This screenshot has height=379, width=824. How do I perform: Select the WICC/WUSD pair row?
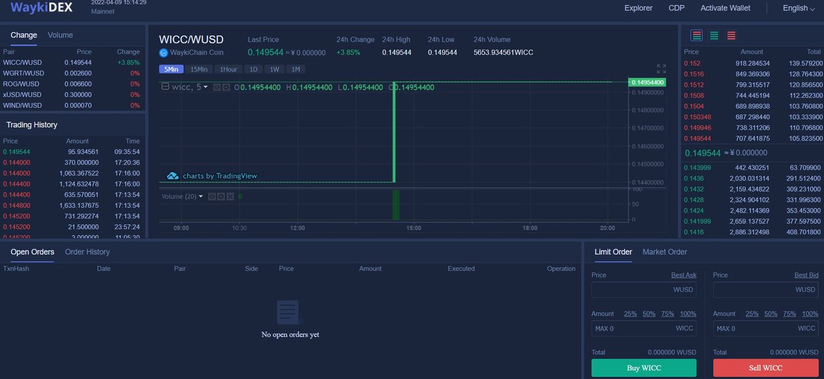pyautogui.click(x=71, y=62)
